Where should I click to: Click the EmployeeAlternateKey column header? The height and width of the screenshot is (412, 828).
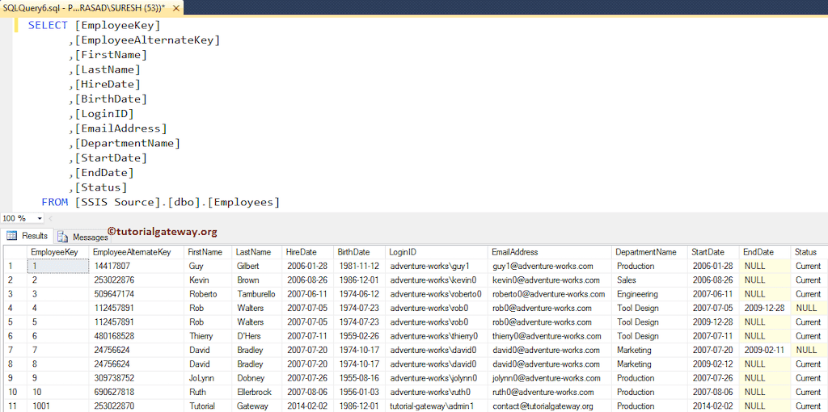(x=137, y=252)
